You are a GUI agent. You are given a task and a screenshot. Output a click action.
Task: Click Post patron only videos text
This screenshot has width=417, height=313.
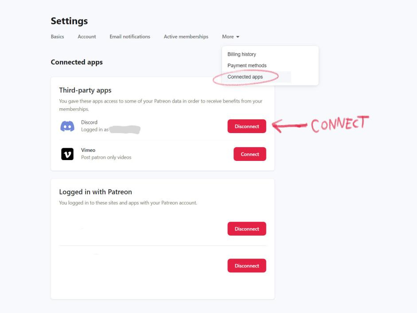coord(106,157)
